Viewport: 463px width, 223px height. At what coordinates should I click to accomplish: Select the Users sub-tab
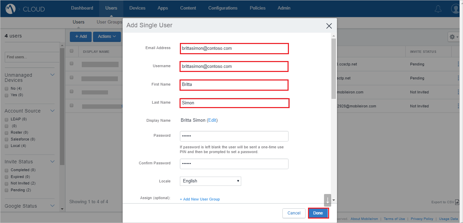(x=78, y=22)
